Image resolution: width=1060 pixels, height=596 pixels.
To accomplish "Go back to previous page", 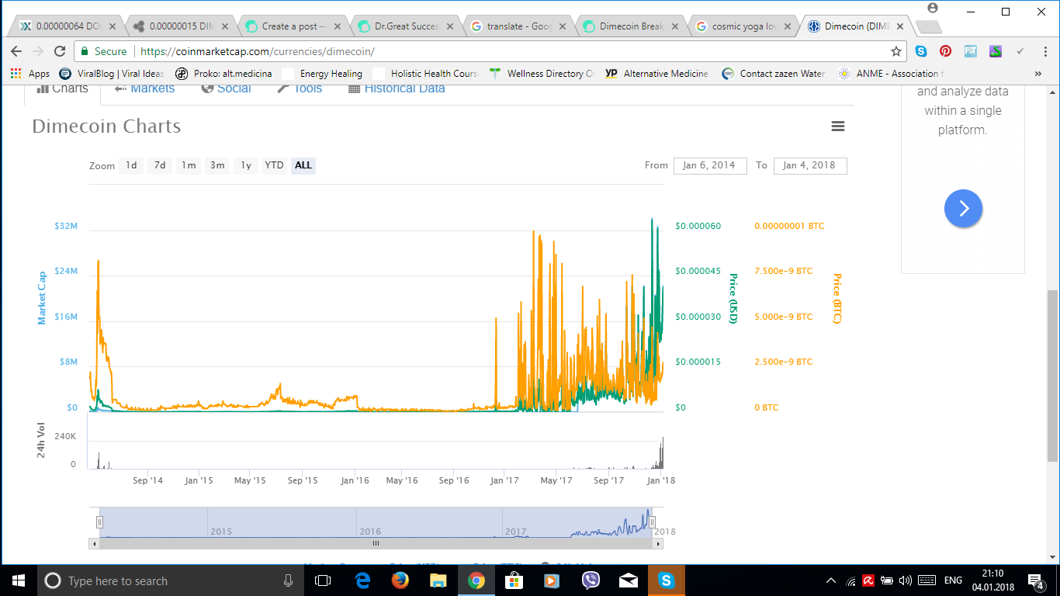I will point(16,51).
